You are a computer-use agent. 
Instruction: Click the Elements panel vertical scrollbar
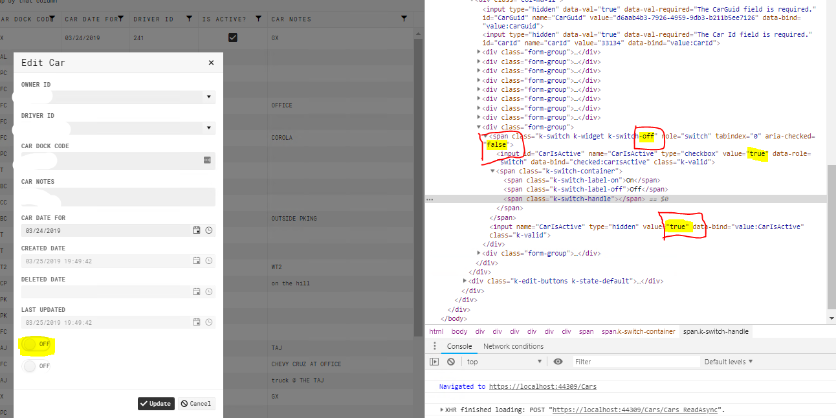pyautogui.click(x=831, y=237)
